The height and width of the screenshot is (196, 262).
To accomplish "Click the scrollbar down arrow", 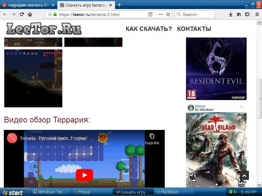I will tap(259, 185).
